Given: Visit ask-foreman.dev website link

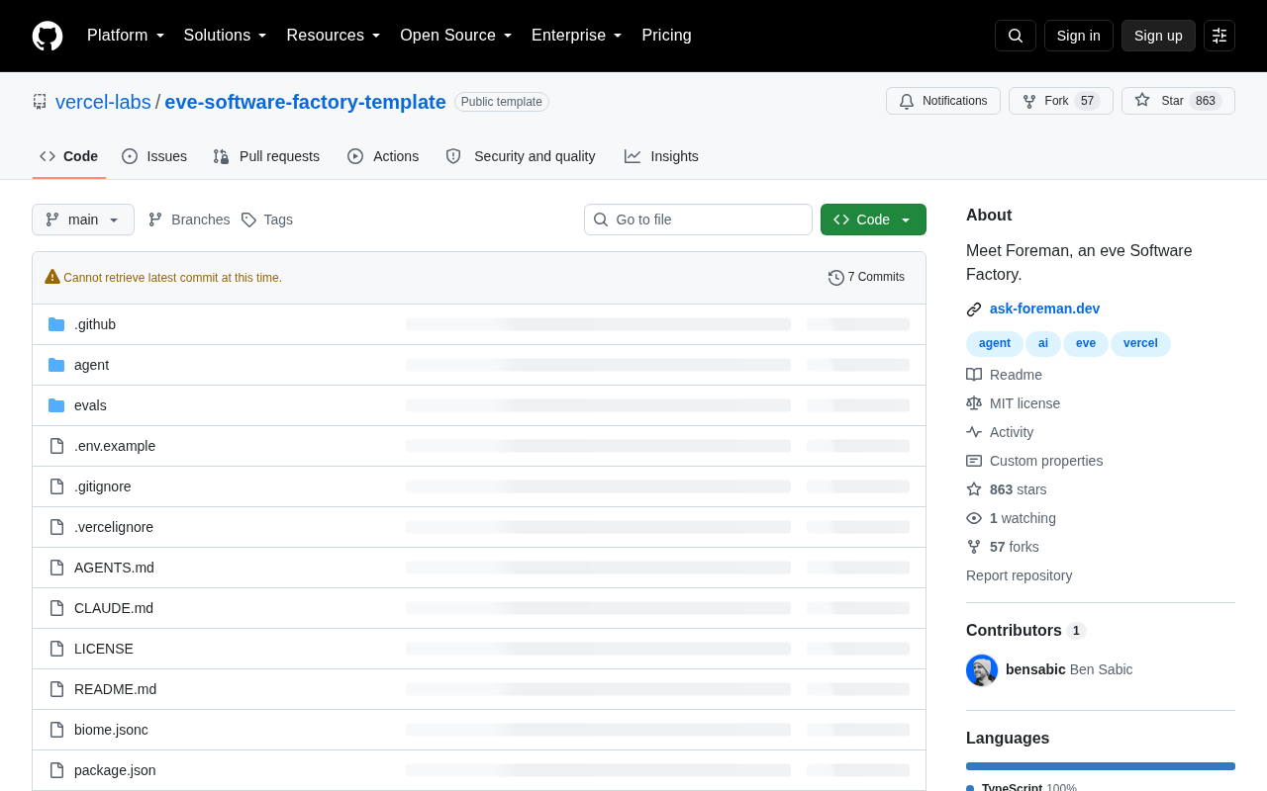Looking at the screenshot, I should coord(1044,308).
